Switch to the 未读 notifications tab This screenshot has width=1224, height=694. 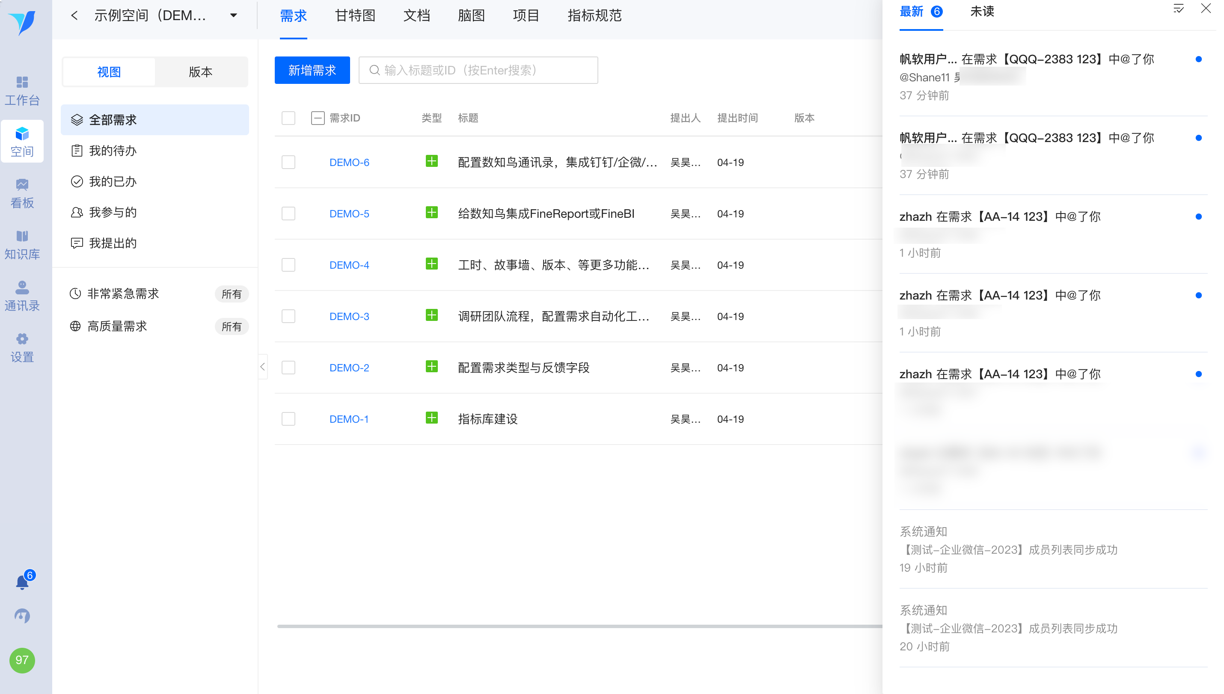(x=982, y=12)
